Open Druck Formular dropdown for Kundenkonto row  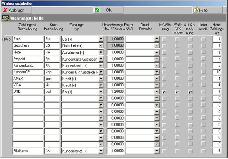157,65
